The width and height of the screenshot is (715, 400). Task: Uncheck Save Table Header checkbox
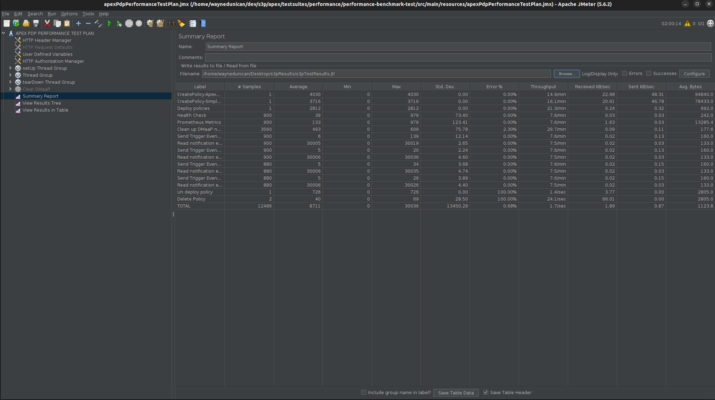point(486,392)
